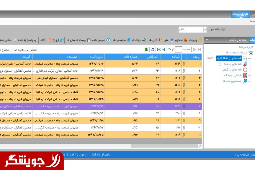Click the page number input field
Screen dimensions: 255x170
(x=178, y=50)
